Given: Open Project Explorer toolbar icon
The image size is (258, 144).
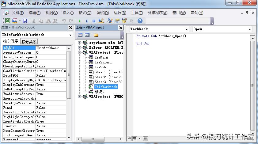Looking at the screenshot, I should pyautogui.click(x=110, y=21).
